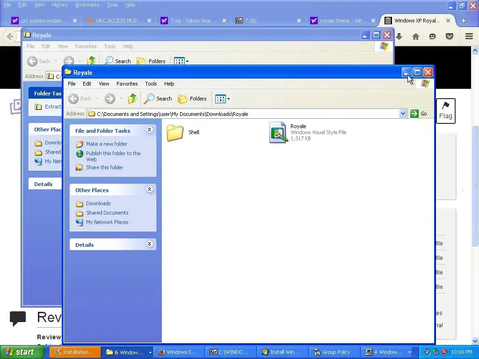The image size is (479, 359).
Task: Select the Royale visual style file icon
Action: [x=279, y=132]
